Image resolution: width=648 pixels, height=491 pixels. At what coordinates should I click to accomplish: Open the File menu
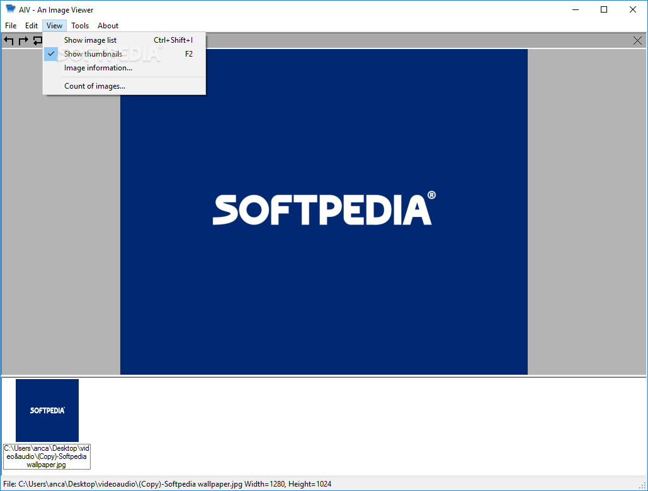[x=11, y=26]
